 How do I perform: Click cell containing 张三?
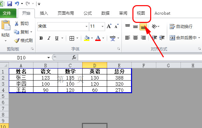21,78
